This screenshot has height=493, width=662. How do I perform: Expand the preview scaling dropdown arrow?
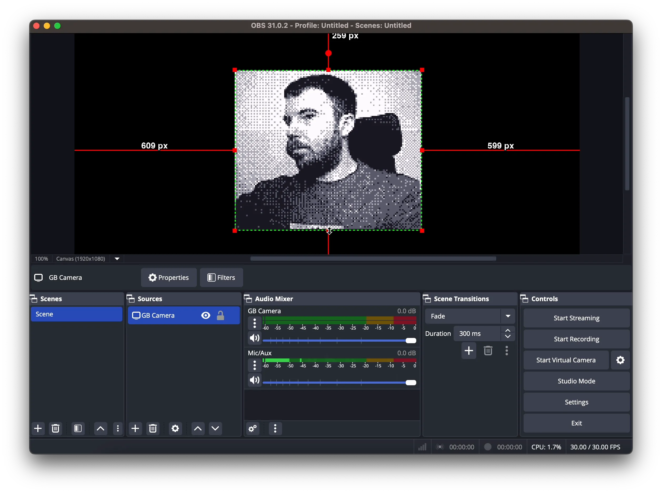click(x=117, y=259)
